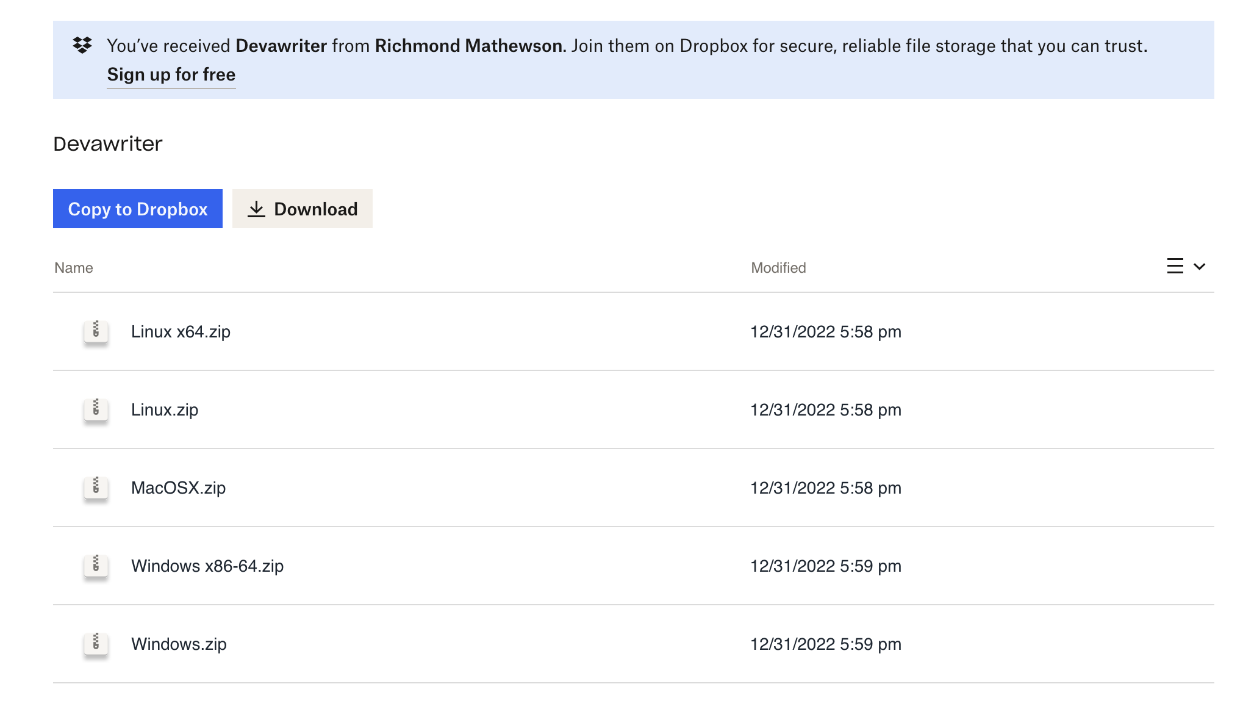Expand the view options chevron
The width and height of the screenshot is (1243, 720).
click(x=1199, y=267)
